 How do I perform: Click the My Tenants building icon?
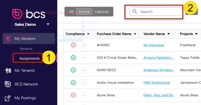click(x=8, y=70)
